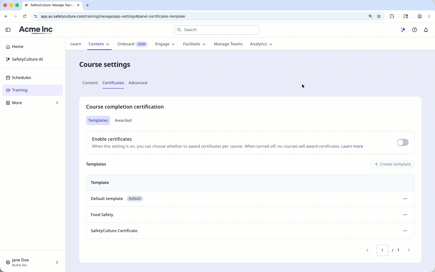Open the Learn tab
Screen dimensions: 435x272
[x=76, y=44]
